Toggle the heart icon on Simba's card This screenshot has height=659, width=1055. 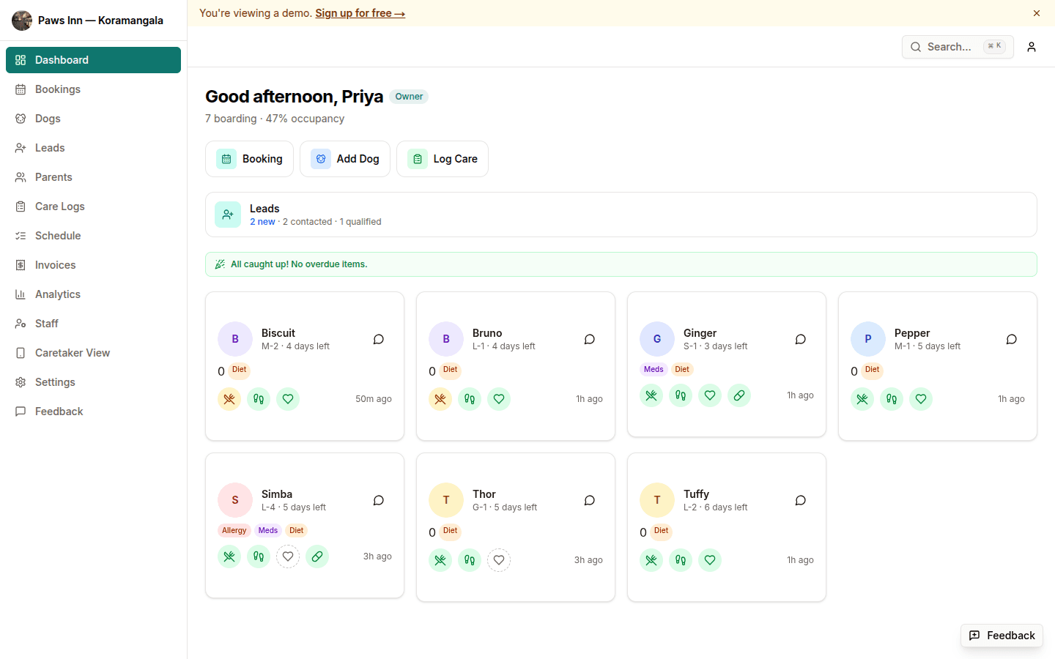coord(288,556)
